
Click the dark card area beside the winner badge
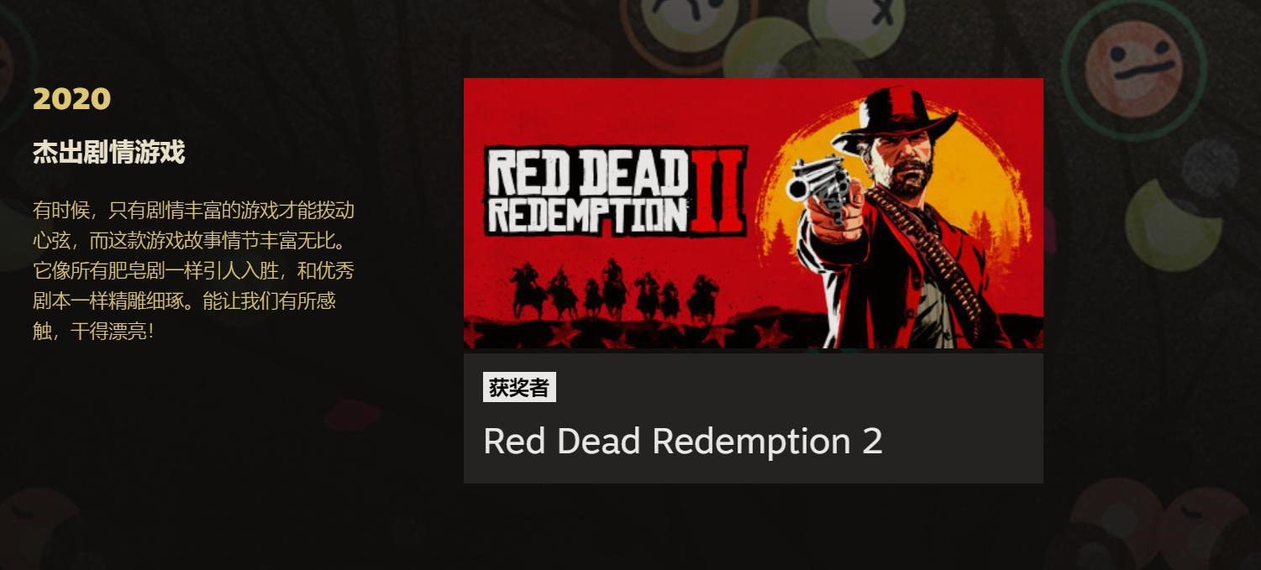click(798, 387)
